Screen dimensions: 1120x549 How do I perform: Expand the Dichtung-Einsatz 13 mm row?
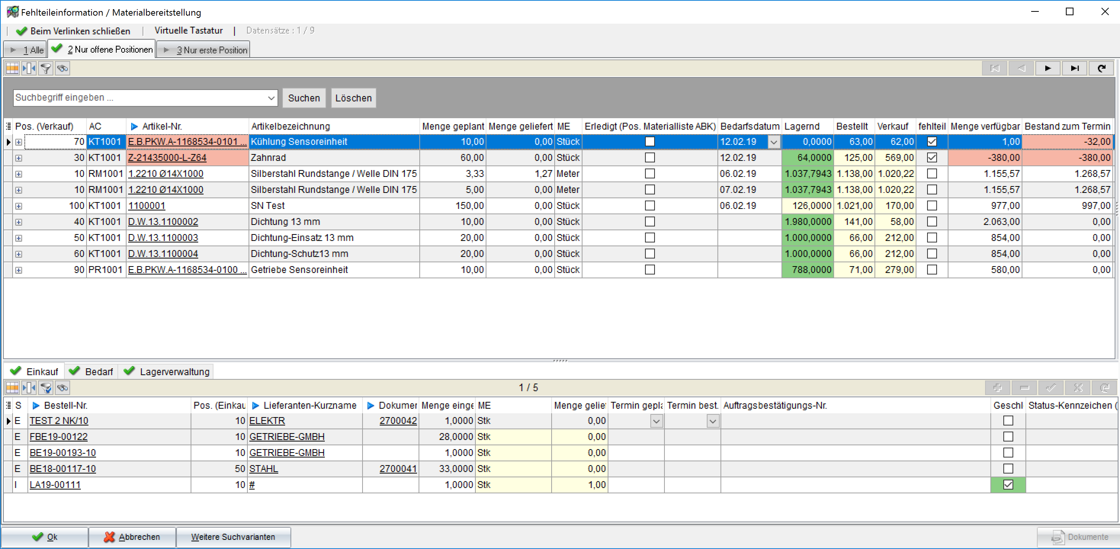coord(19,238)
